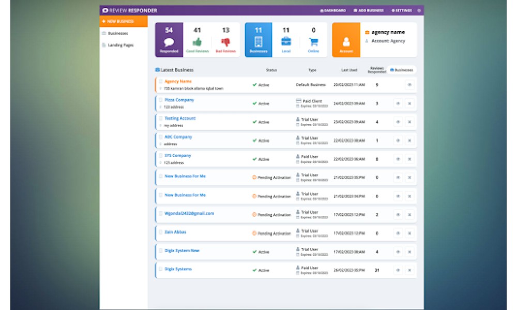Check the Wgondal2432@gmail.com row checkbox
This screenshot has height=310, width=517.
tap(161, 213)
